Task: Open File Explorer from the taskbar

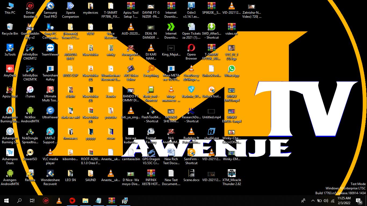Action: [x=85, y=201]
